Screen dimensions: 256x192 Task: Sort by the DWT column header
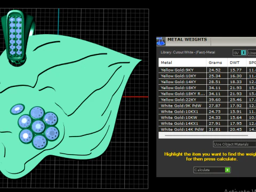pyautogui.click(x=237, y=62)
